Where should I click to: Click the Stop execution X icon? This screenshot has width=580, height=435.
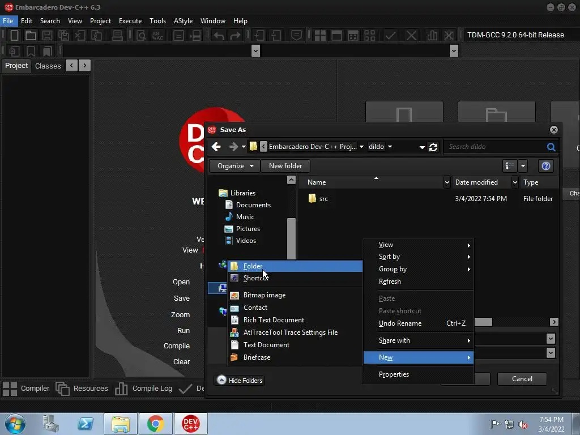pos(411,35)
